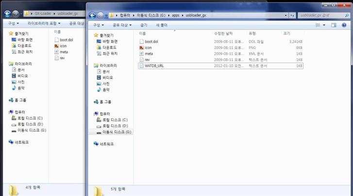Select the meta XML file in the front window
Screen dimensions: 353x196
click(x=149, y=54)
